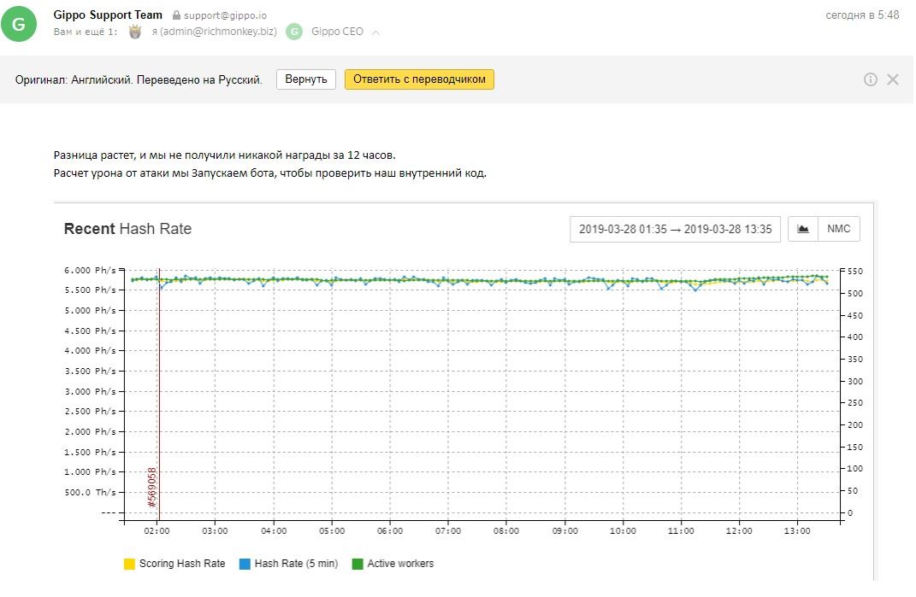916x597 pixels.
Task: Click the recipient avatar before admin@richmonkey.biz
Action: [x=135, y=32]
